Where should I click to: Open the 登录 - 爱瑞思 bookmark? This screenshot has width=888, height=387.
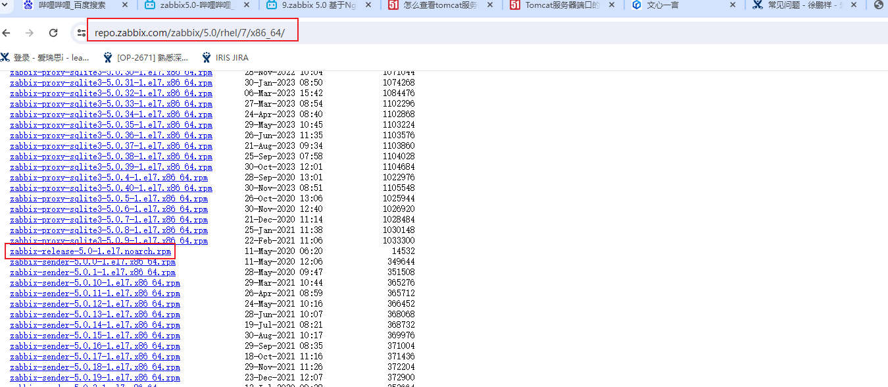(x=45, y=57)
